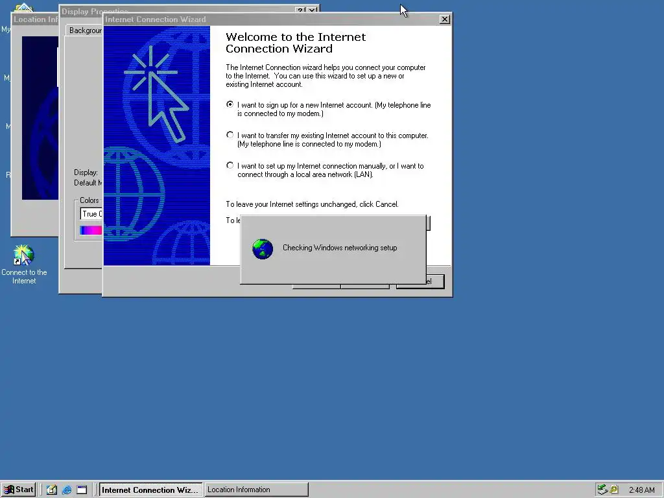Click the network connection tray icon

pos(602,490)
